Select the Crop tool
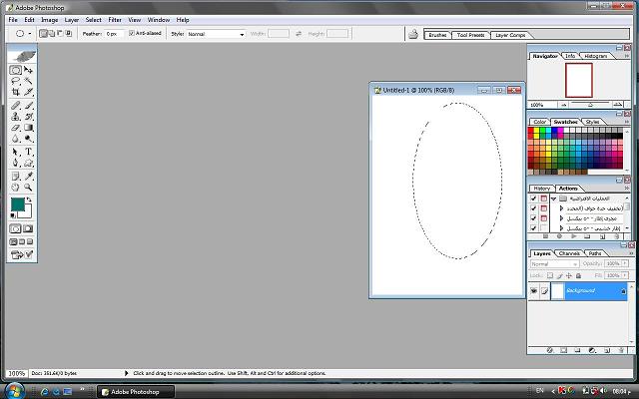The width and height of the screenshot is (639, 399). point(16,93)
